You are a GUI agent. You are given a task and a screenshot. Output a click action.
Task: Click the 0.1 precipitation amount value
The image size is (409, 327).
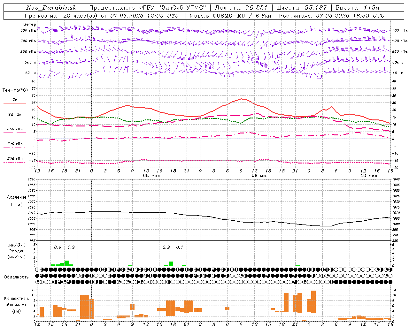click(180, 247)
